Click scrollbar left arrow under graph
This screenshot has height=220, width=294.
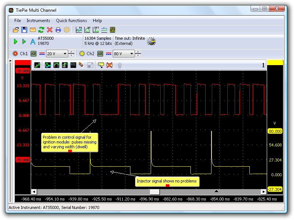[x=34, y=192]
